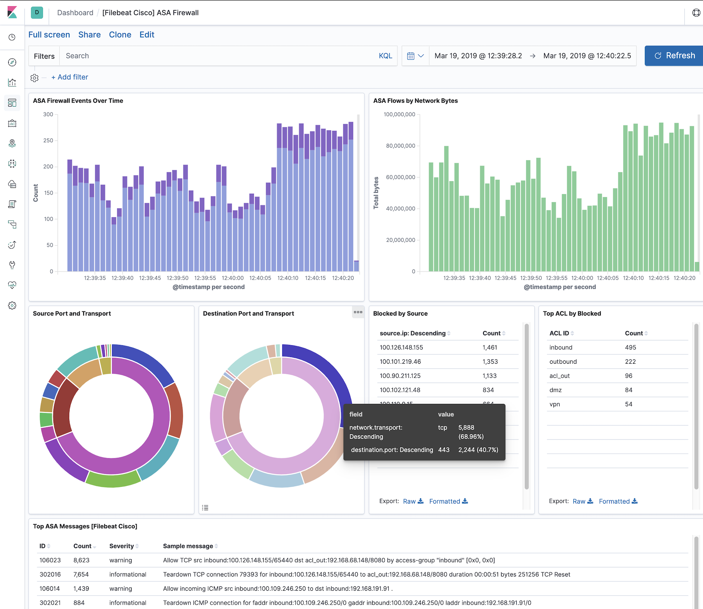Screen dimensions: 703x609
Task: Open the help icon at top right
Action: coord(696,12)
